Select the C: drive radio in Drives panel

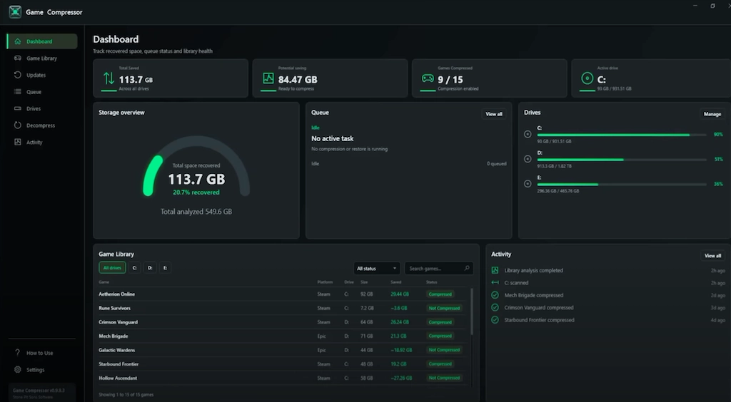(x=528, y=134)
